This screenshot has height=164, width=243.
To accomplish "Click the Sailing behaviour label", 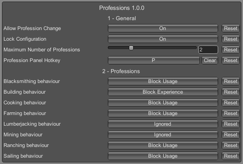I will click(x=23, y=156).
